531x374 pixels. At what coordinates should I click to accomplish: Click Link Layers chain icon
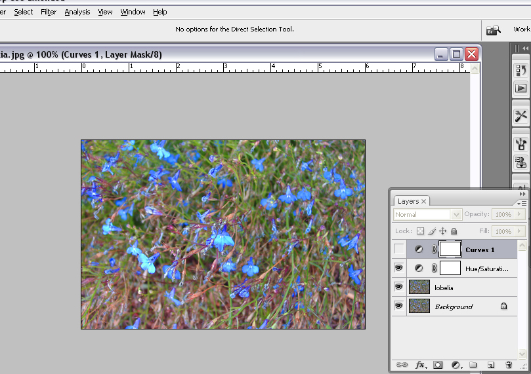402,365
